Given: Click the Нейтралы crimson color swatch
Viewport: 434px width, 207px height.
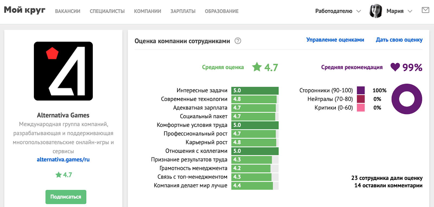Looking at the screenshot, I should coord(361,99).
